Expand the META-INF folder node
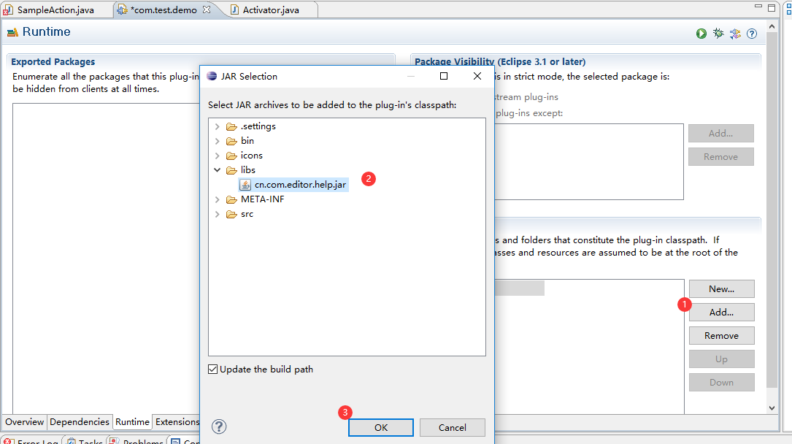Image resolution: width=792 pixels, height=444 pixels. (218, 199)
